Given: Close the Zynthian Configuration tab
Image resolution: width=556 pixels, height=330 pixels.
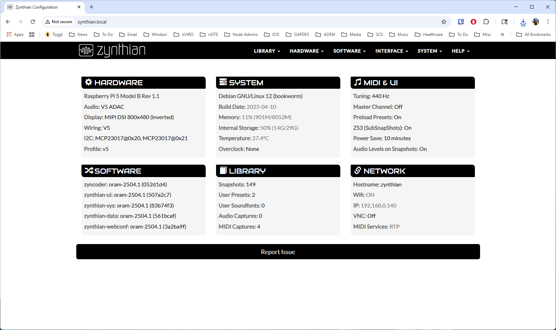Looking at the screenshot, I should pyautogui.click(x=79, y=7).
